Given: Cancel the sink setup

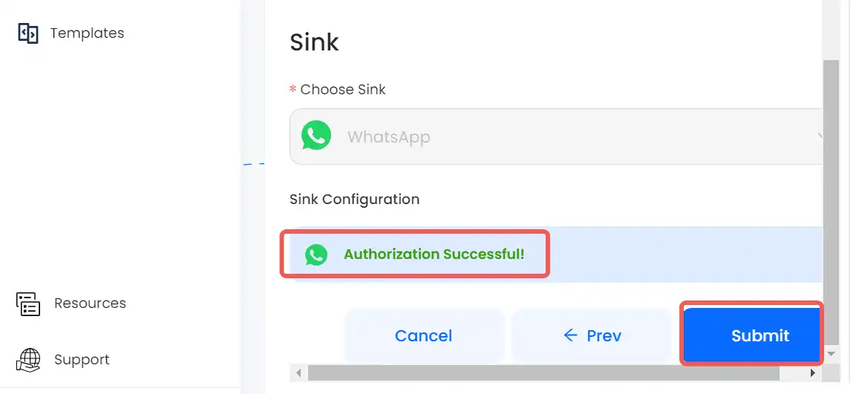Looking at the screenshot, I should pyautogui.click(x=423, y=335).
